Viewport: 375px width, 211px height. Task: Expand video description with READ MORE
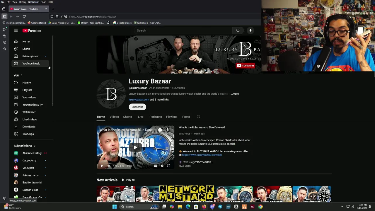185,166
